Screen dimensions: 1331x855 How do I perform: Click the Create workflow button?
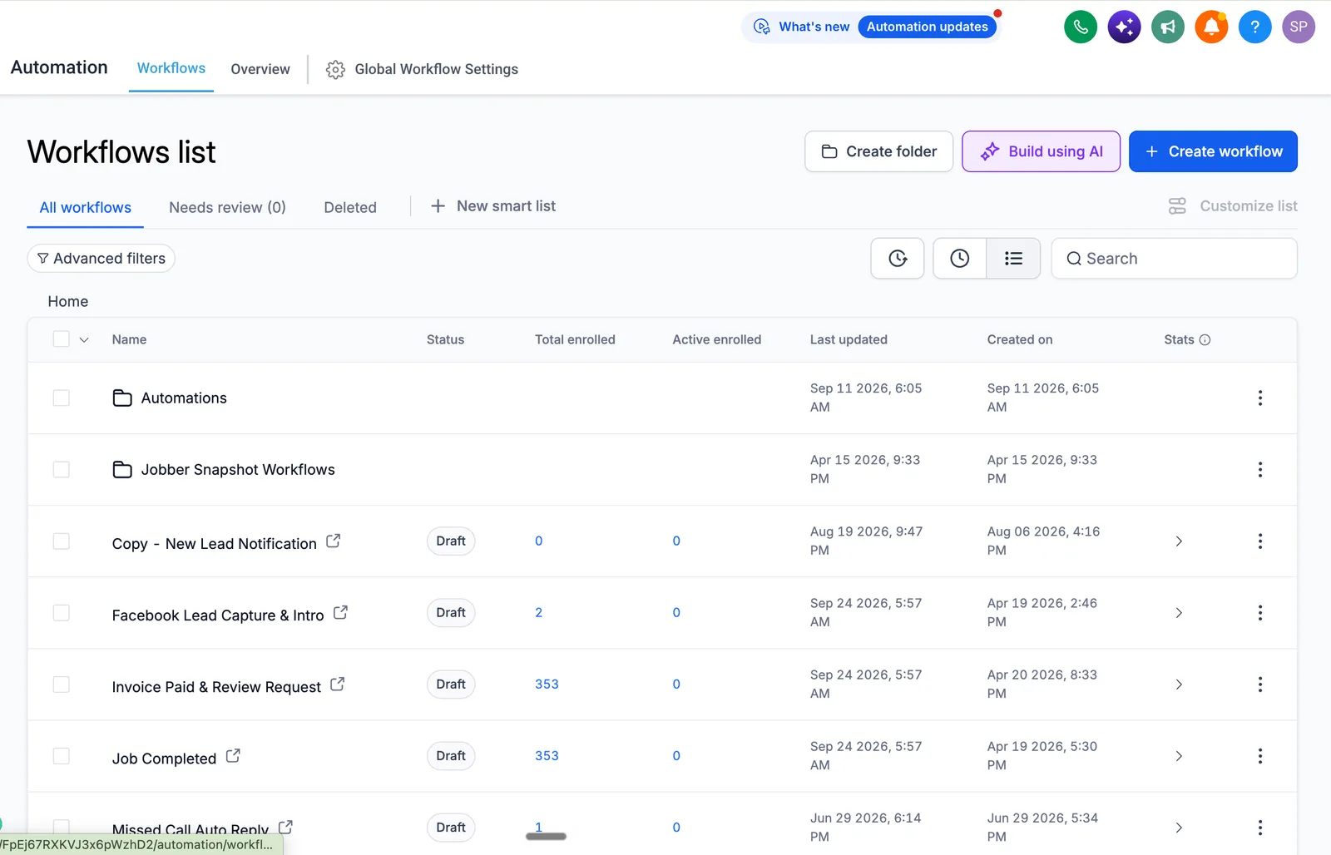(1213, 151)
